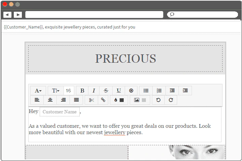Insert a hyperlink with the link icon
This screenshot has height=161, width=242.
coord(103,100)
